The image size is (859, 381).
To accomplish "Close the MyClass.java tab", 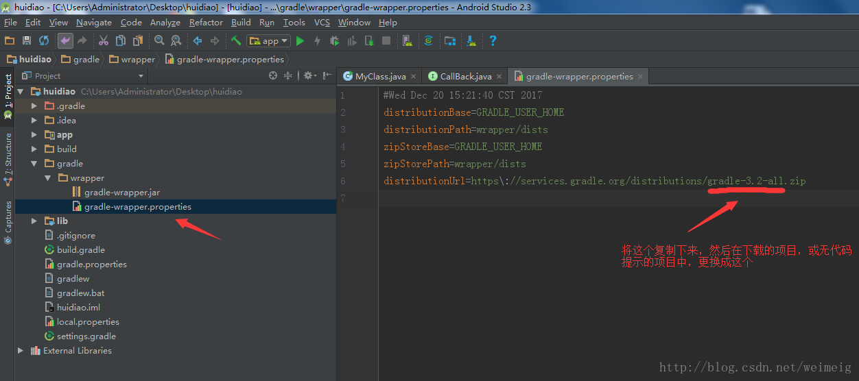I will [414, 77].
